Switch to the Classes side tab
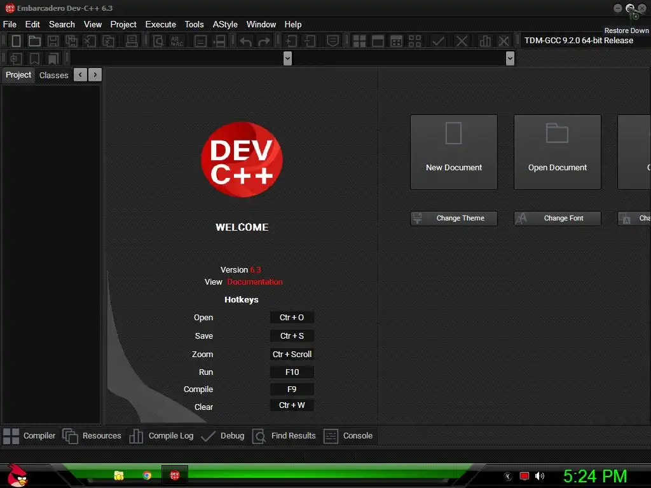651x488 pixels. (x=53, y=75)
